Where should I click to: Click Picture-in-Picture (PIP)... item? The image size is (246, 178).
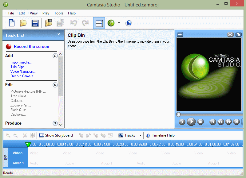(x=28, y=91)
